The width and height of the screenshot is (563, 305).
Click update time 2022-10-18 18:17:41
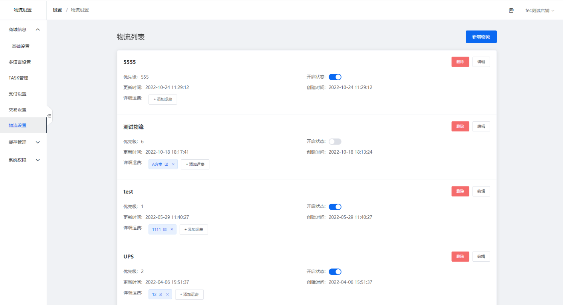pos(167,152)
